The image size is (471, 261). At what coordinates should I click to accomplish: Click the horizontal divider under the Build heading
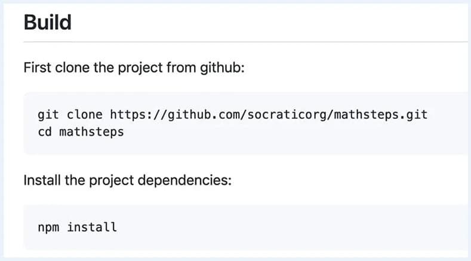pos(239,42)
